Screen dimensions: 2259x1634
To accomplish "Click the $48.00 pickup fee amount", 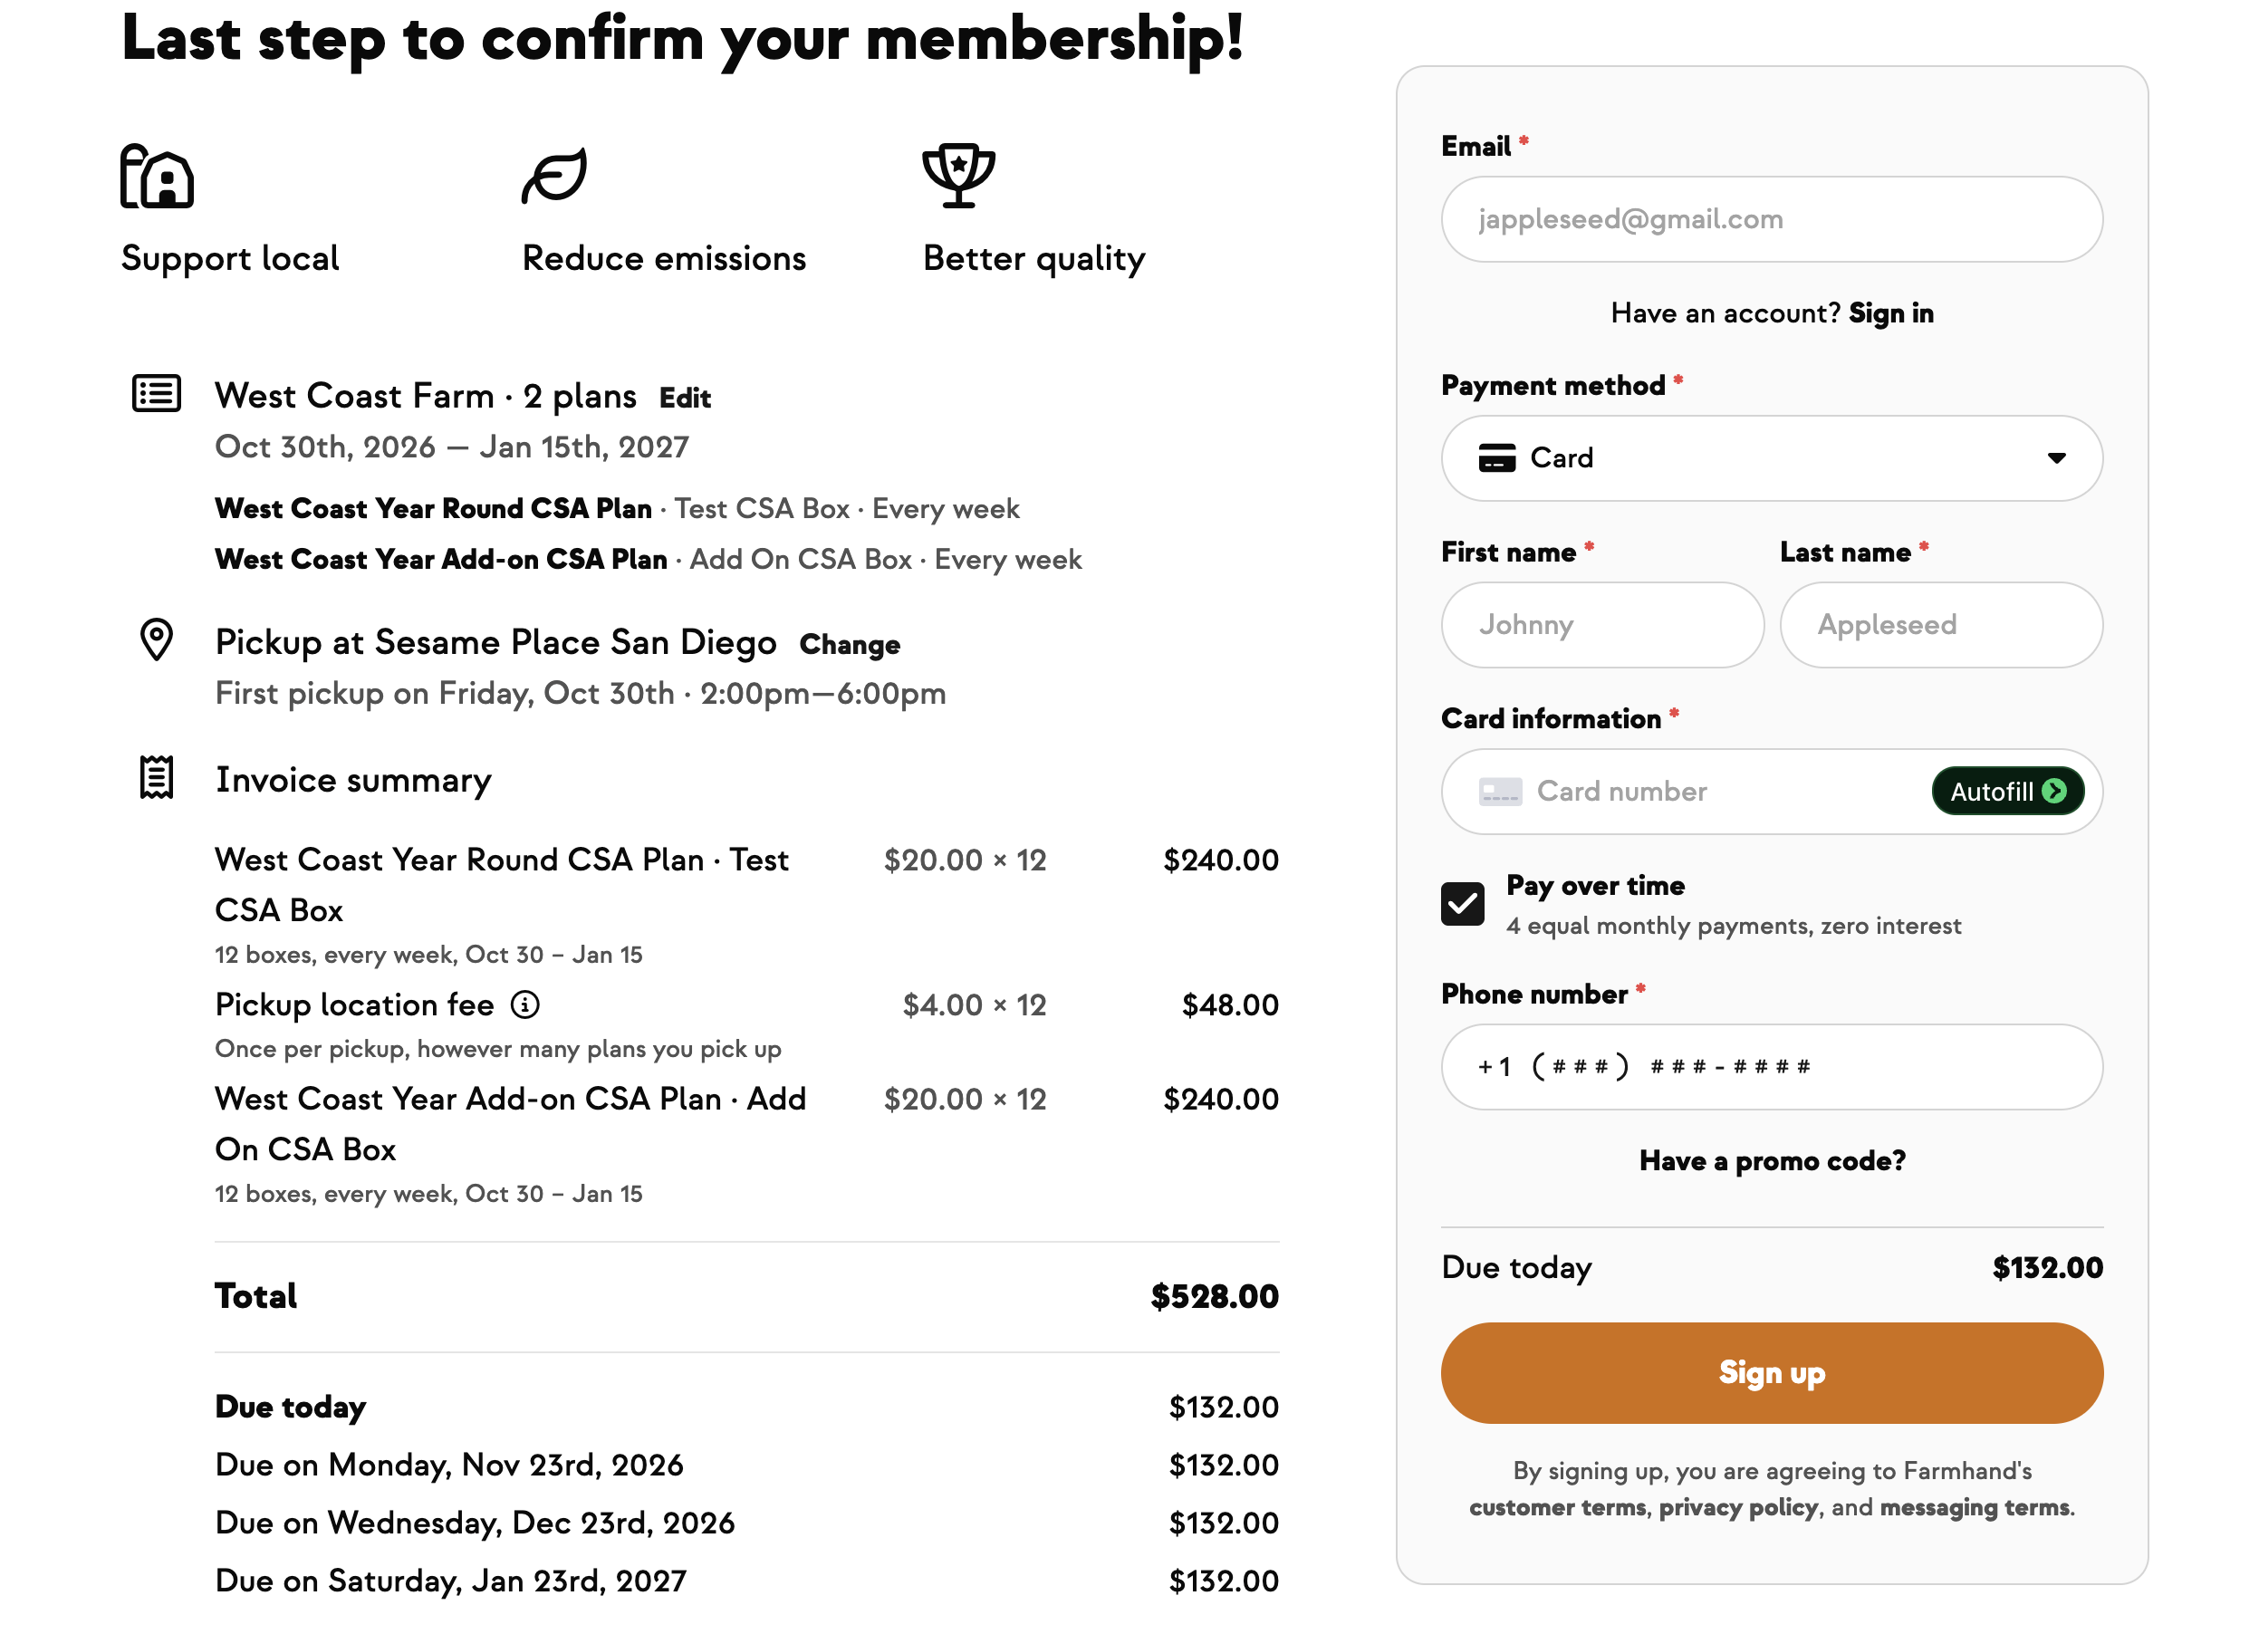I will pos(1230,1005).
